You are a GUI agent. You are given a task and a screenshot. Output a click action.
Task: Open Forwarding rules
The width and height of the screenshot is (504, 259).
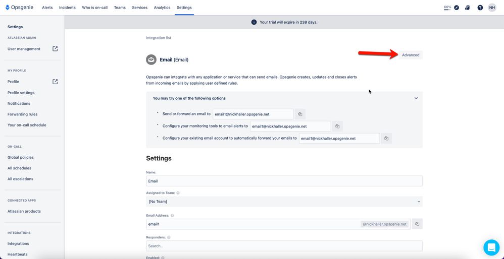pyautogui.click(x=23, y=114)
